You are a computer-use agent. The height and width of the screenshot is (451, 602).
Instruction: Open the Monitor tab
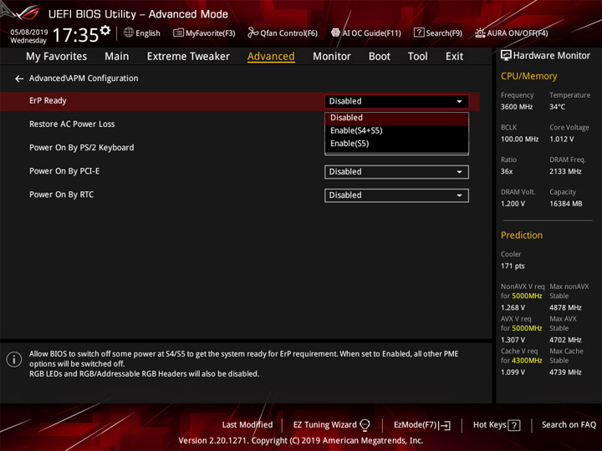tap(332, 57)
